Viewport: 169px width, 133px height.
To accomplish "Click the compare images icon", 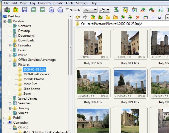I will [x=160, y=10].
